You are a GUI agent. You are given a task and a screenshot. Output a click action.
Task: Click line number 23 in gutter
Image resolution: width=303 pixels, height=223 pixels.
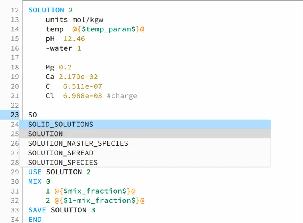15,115
